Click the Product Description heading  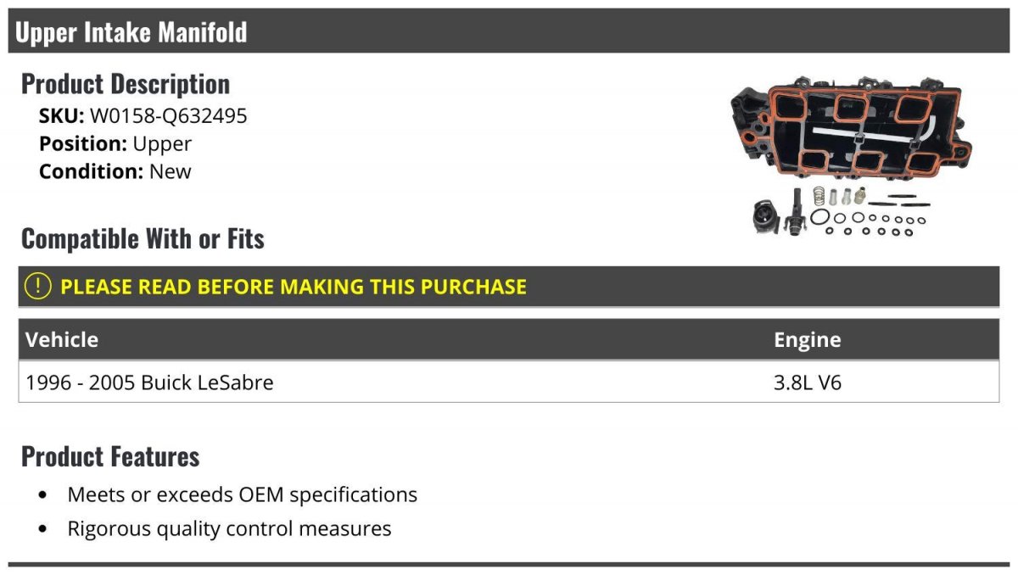pyautogui.click(x=126, y=83)
